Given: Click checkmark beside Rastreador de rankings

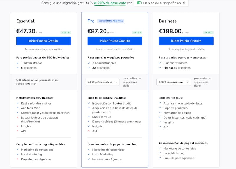Looking at the screenshot, I should pyautogui.click(x=17, y=103).
